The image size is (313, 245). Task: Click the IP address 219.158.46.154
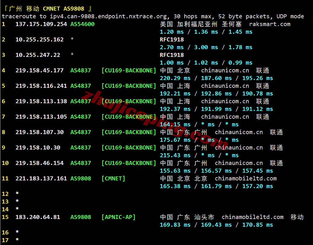(x=39, y=163)
